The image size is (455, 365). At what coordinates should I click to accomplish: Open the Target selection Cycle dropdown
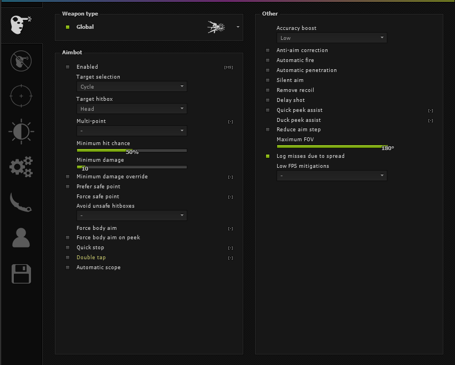point(132,86)
